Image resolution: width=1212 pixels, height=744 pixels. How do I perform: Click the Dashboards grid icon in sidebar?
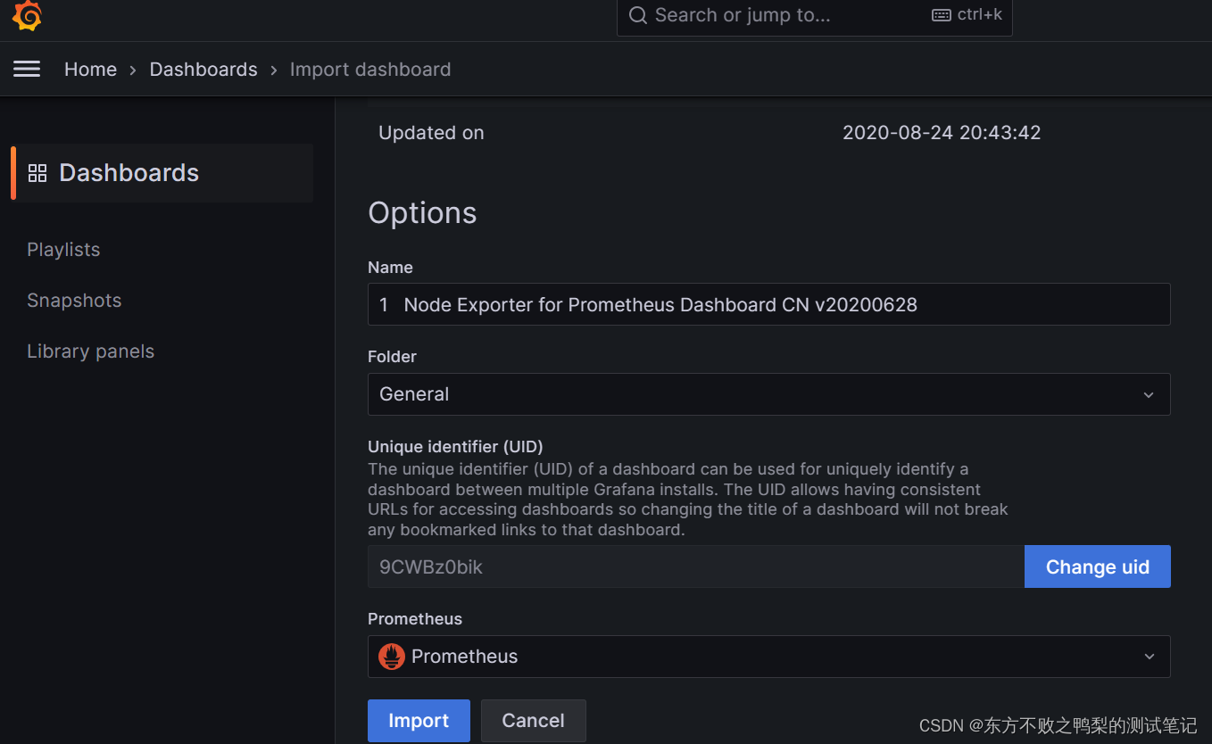pos(37,173)
